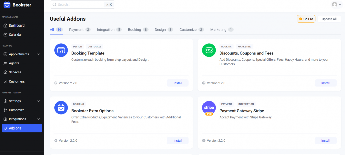Screen dimensions: 345x155
Task: Click the MARKETING tag on Discounts card
Action: [245, 47]
